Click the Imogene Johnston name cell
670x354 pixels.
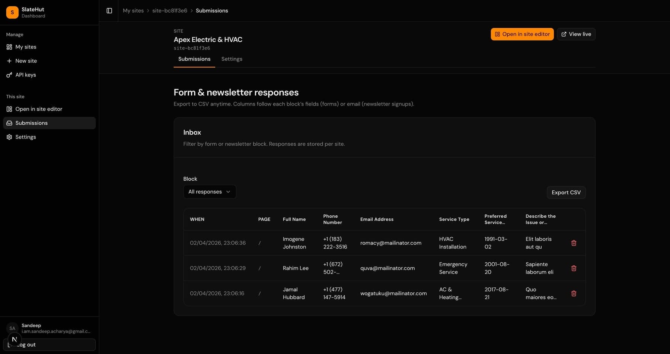[294, 243]
